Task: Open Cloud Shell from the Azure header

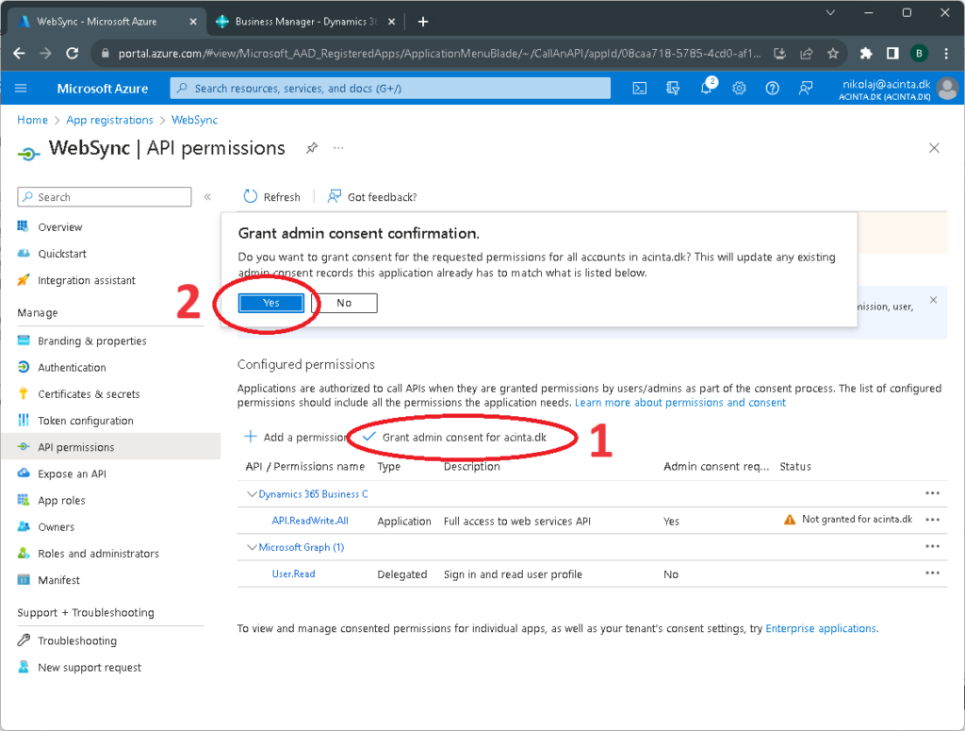Action: [x=639, y=88]
